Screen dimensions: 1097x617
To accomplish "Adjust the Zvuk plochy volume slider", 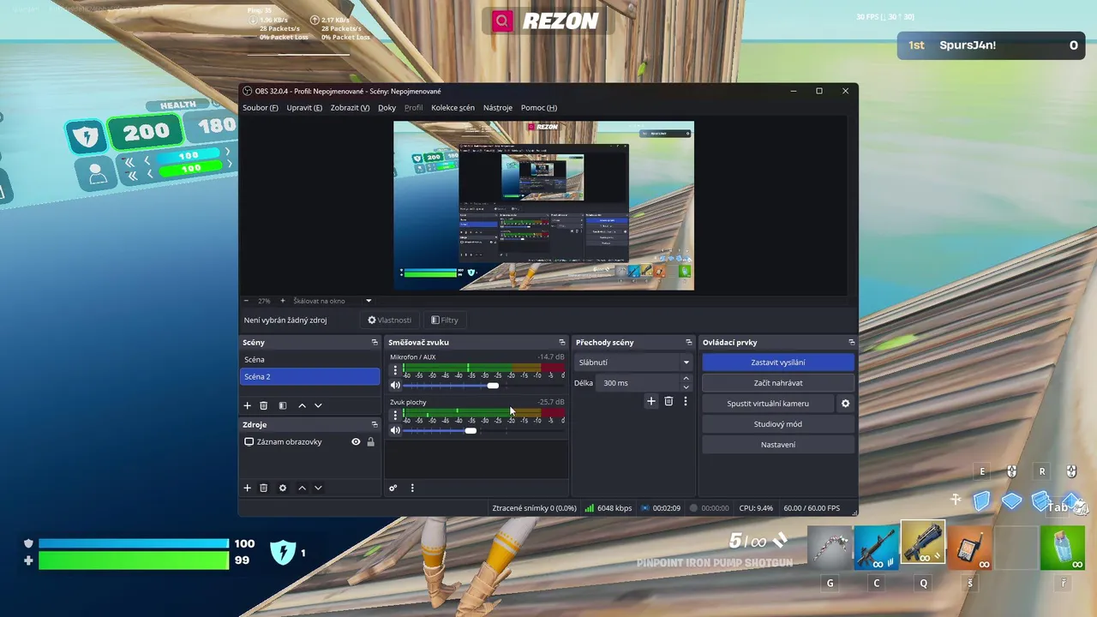I will 471,430.
